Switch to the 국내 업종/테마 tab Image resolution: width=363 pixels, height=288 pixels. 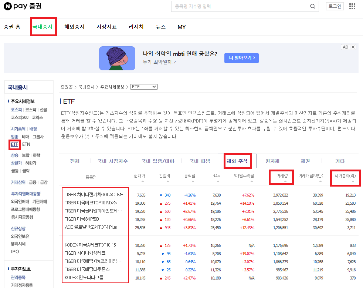click(x=157, y=161)
